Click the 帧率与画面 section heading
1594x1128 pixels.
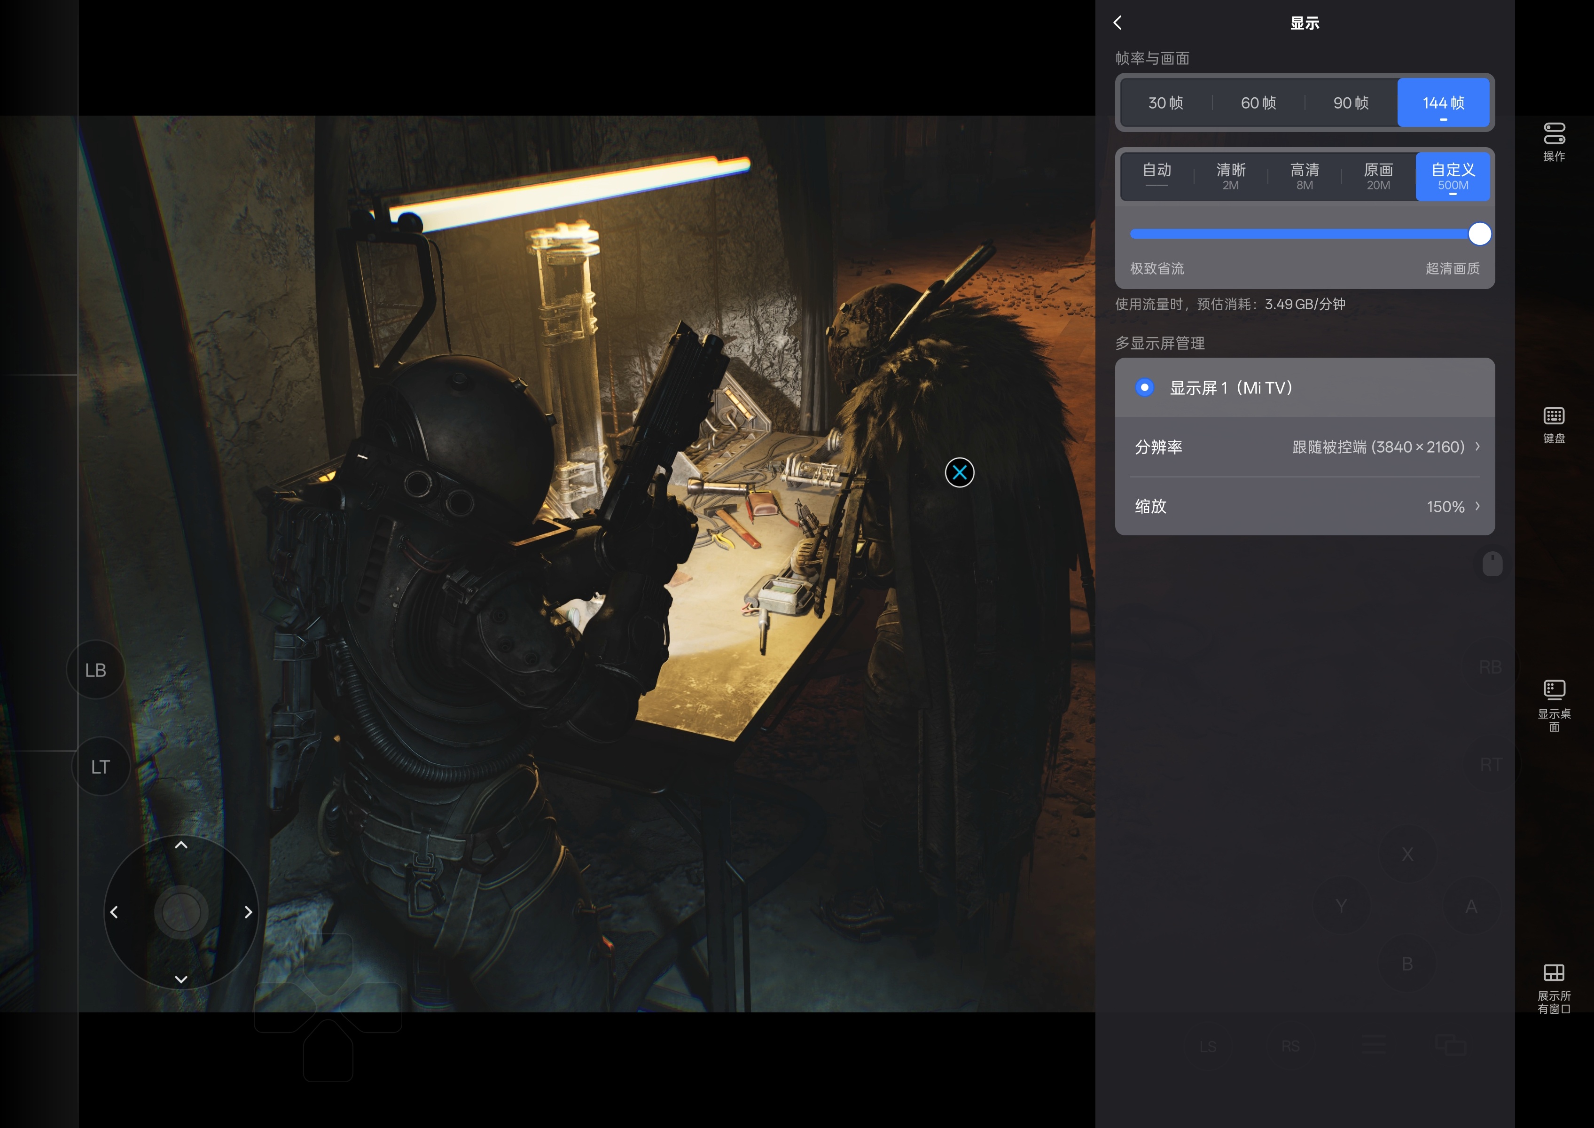coord(1152,58)
